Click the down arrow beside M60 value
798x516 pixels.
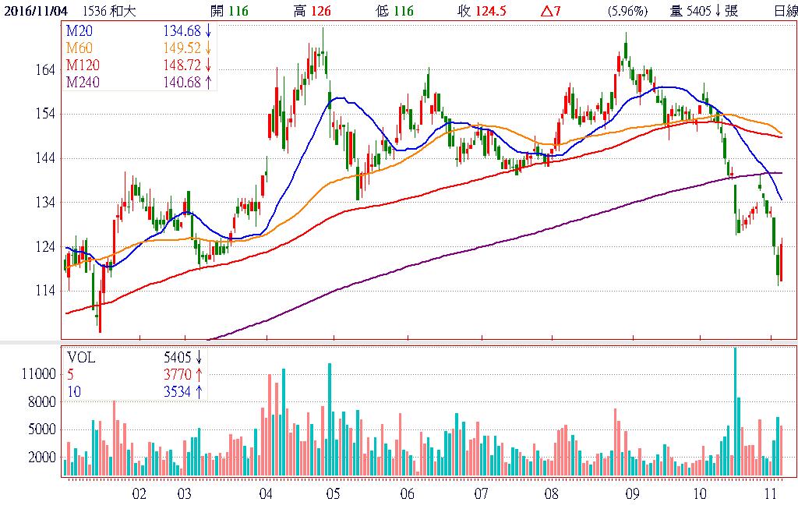[208, 47]
